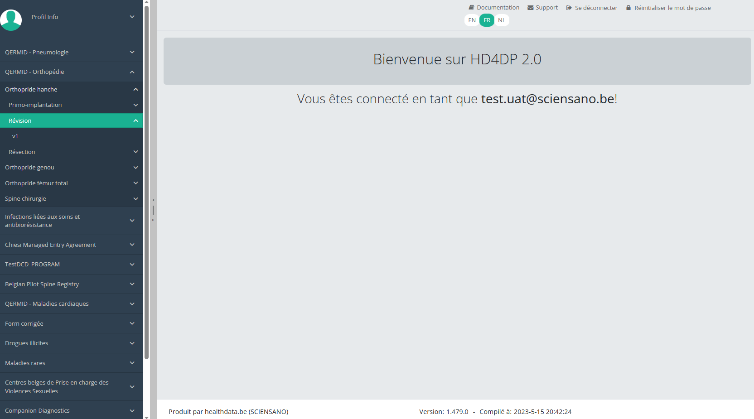Click the sidebar vertical scrollbar thumb

(146, 181)
